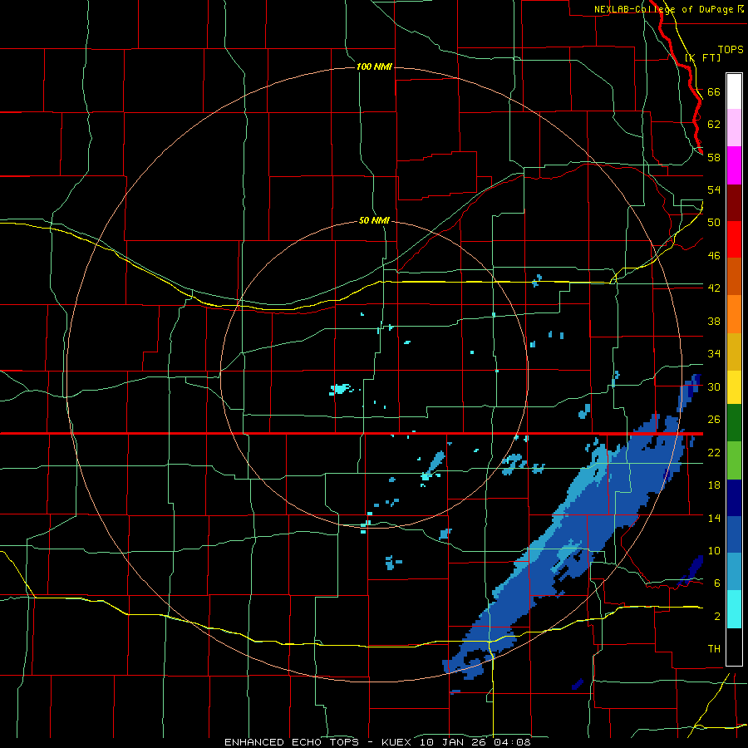
Task: Click the "[K FT]" units label
Action: pyautogui.click(x=702, y=57)
